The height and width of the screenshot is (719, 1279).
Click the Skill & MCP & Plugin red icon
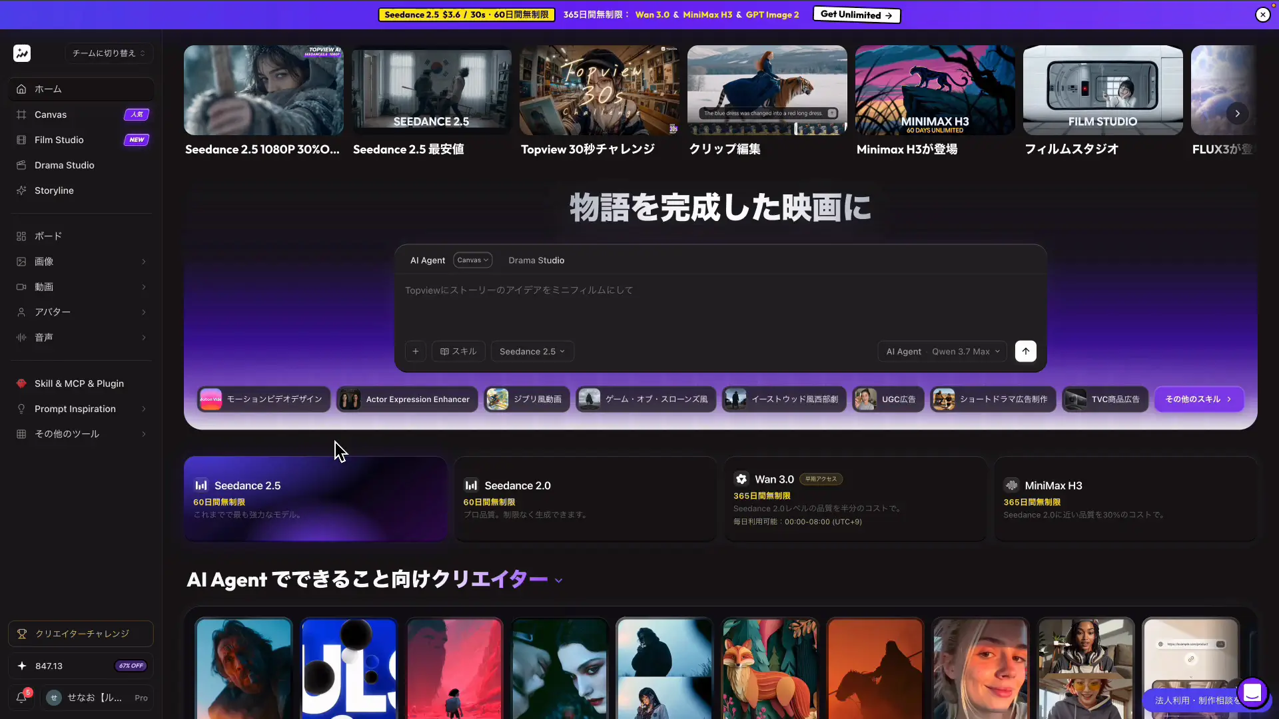[21, 383]
